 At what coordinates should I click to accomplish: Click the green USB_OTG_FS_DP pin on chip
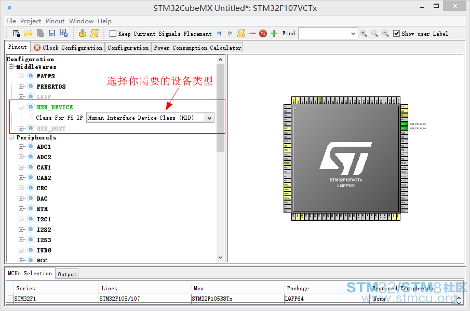click(404, 124)
